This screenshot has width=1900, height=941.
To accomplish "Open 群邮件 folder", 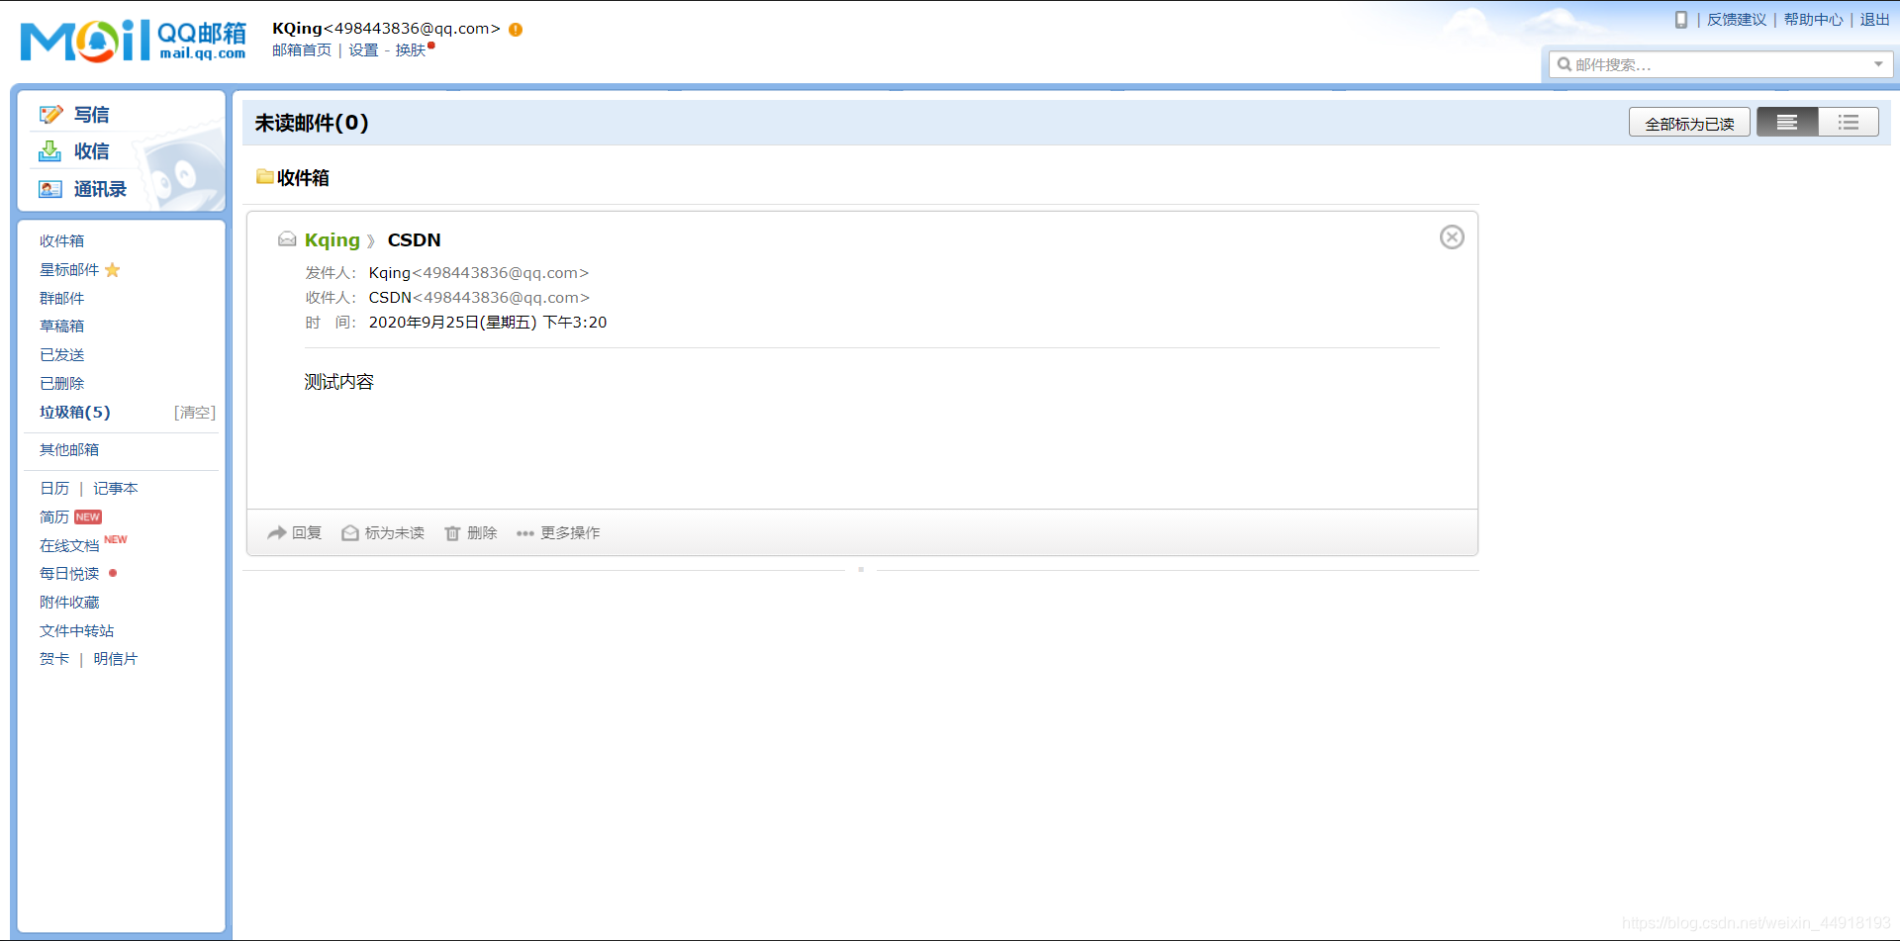I will tap(61, 298).
